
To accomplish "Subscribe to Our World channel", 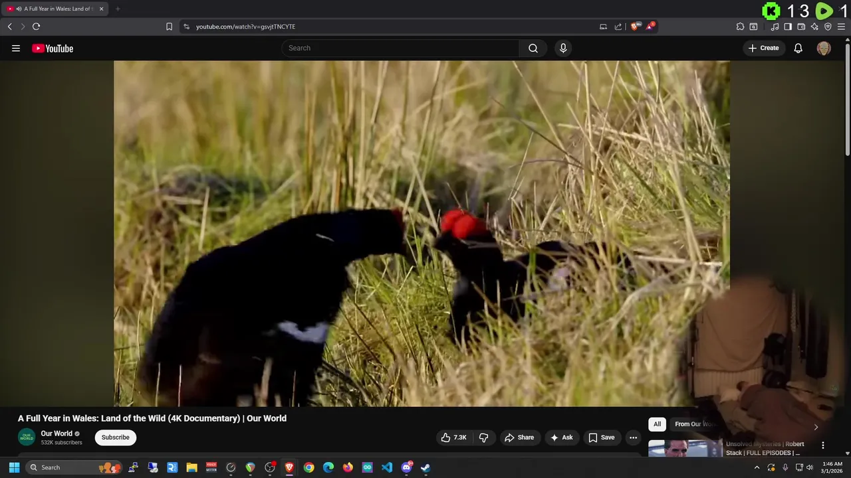I will 115,438.
